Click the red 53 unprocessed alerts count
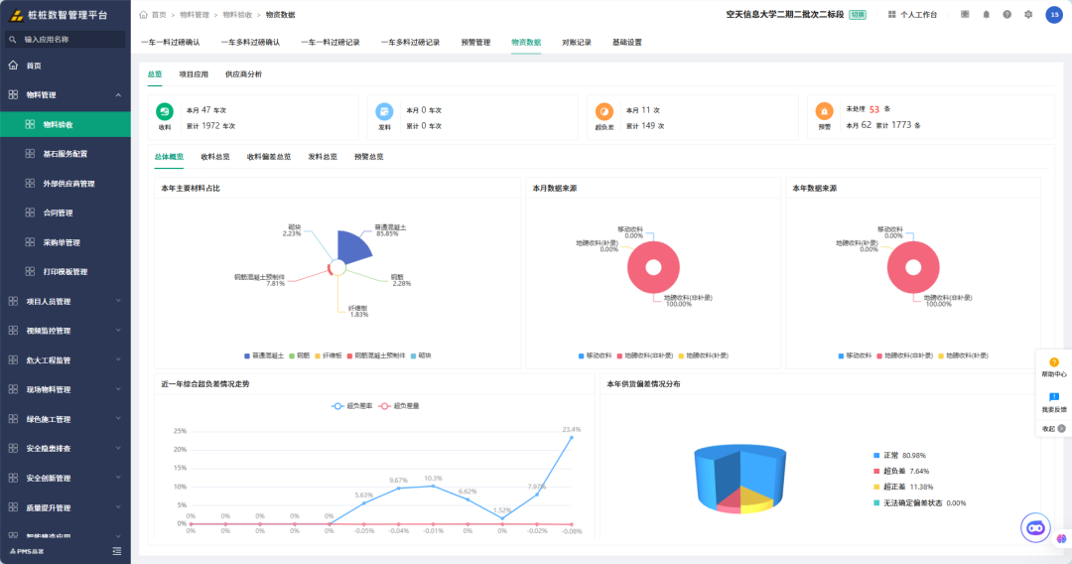This screenshot has width=1072, height=564. [874, 109]
